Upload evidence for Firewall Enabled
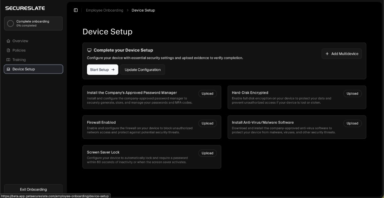The width and height of the screenshot is (384, 198). click(x=207, y=123)
